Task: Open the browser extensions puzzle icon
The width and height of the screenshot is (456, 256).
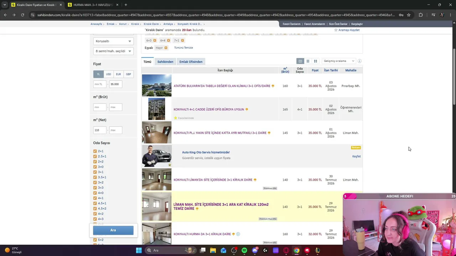Action: coord(421,15)
